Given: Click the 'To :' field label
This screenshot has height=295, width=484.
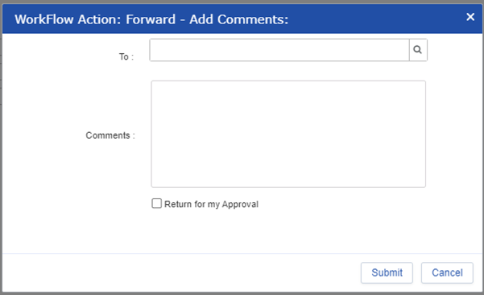Looking at the screenshot, I should (x=126, y=57).
